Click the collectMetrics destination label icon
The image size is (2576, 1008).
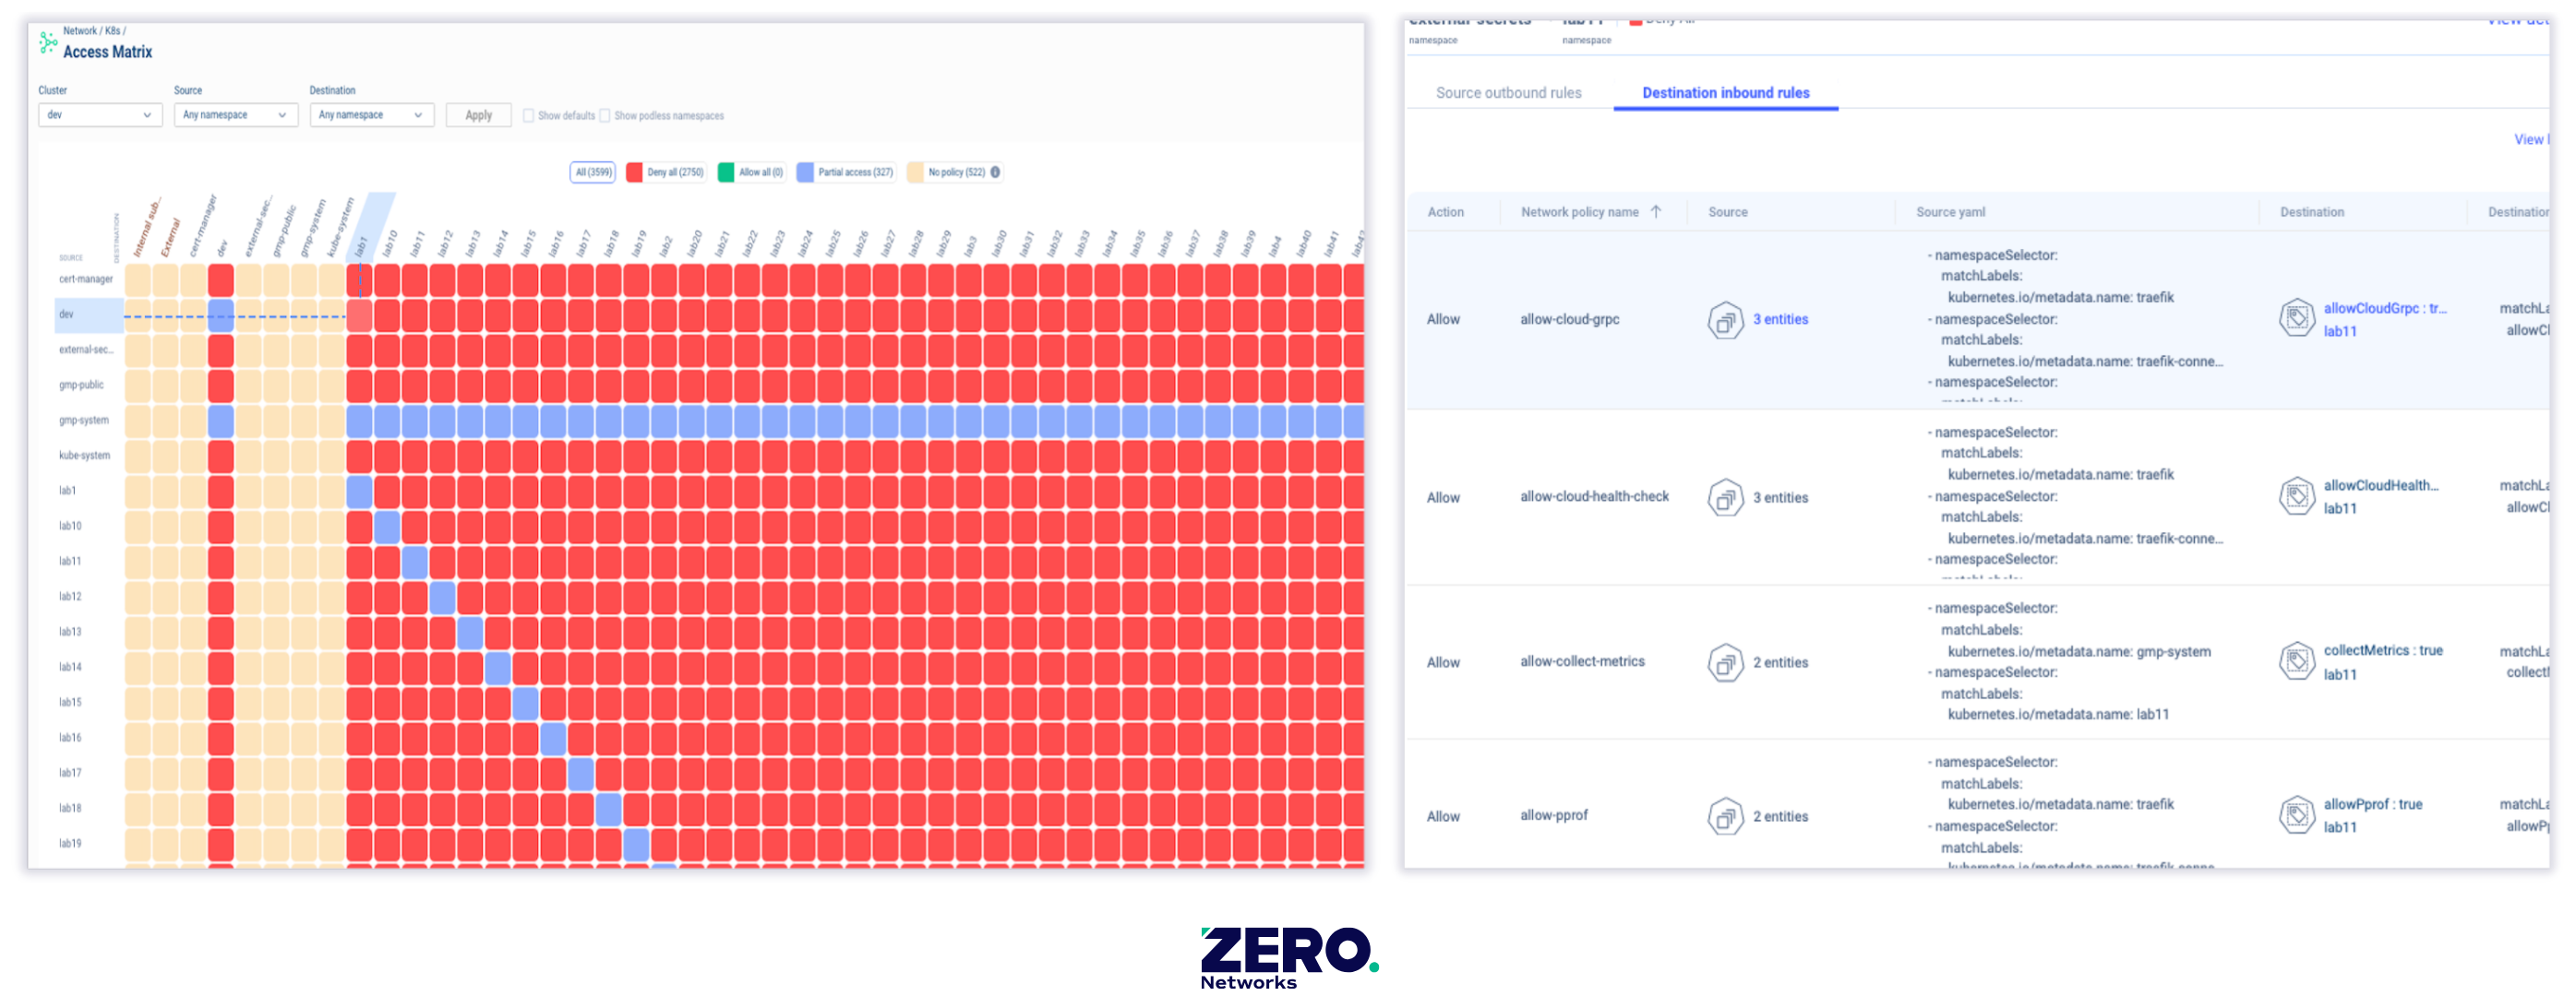pyautogui.click(x=2297, y=661)
